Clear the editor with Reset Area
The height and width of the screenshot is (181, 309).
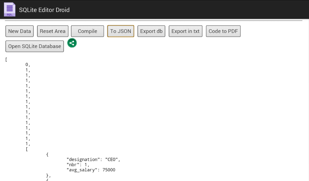(x=53, y=31)
